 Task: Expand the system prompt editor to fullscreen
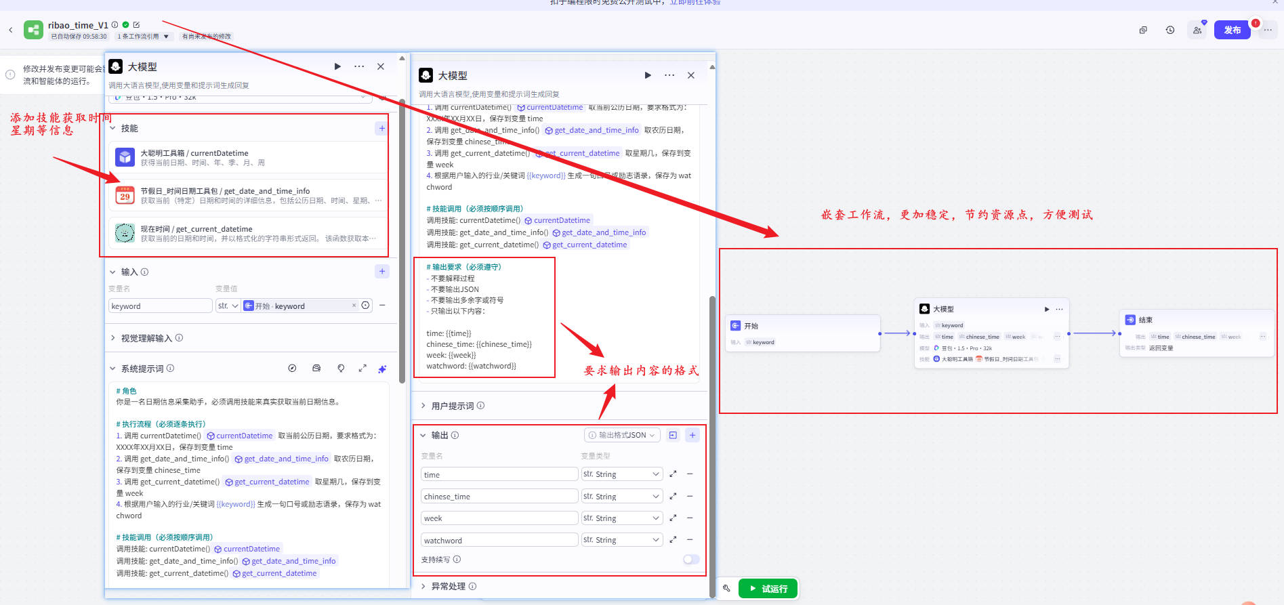[x=363, y=369]
